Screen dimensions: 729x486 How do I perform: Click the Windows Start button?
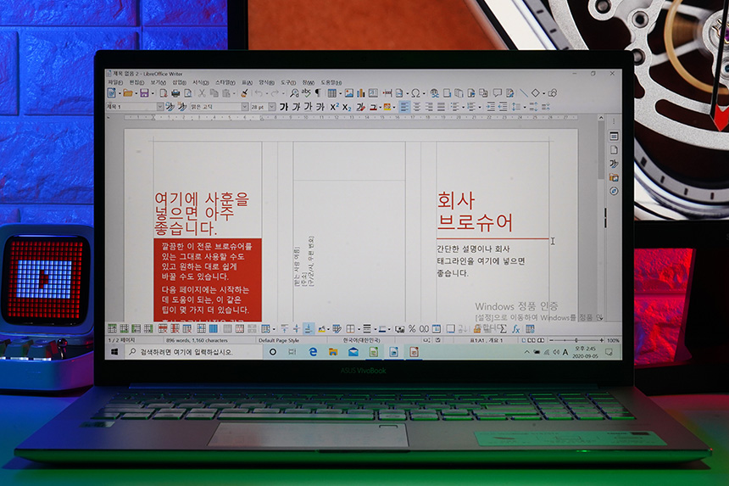coord(114,352)
